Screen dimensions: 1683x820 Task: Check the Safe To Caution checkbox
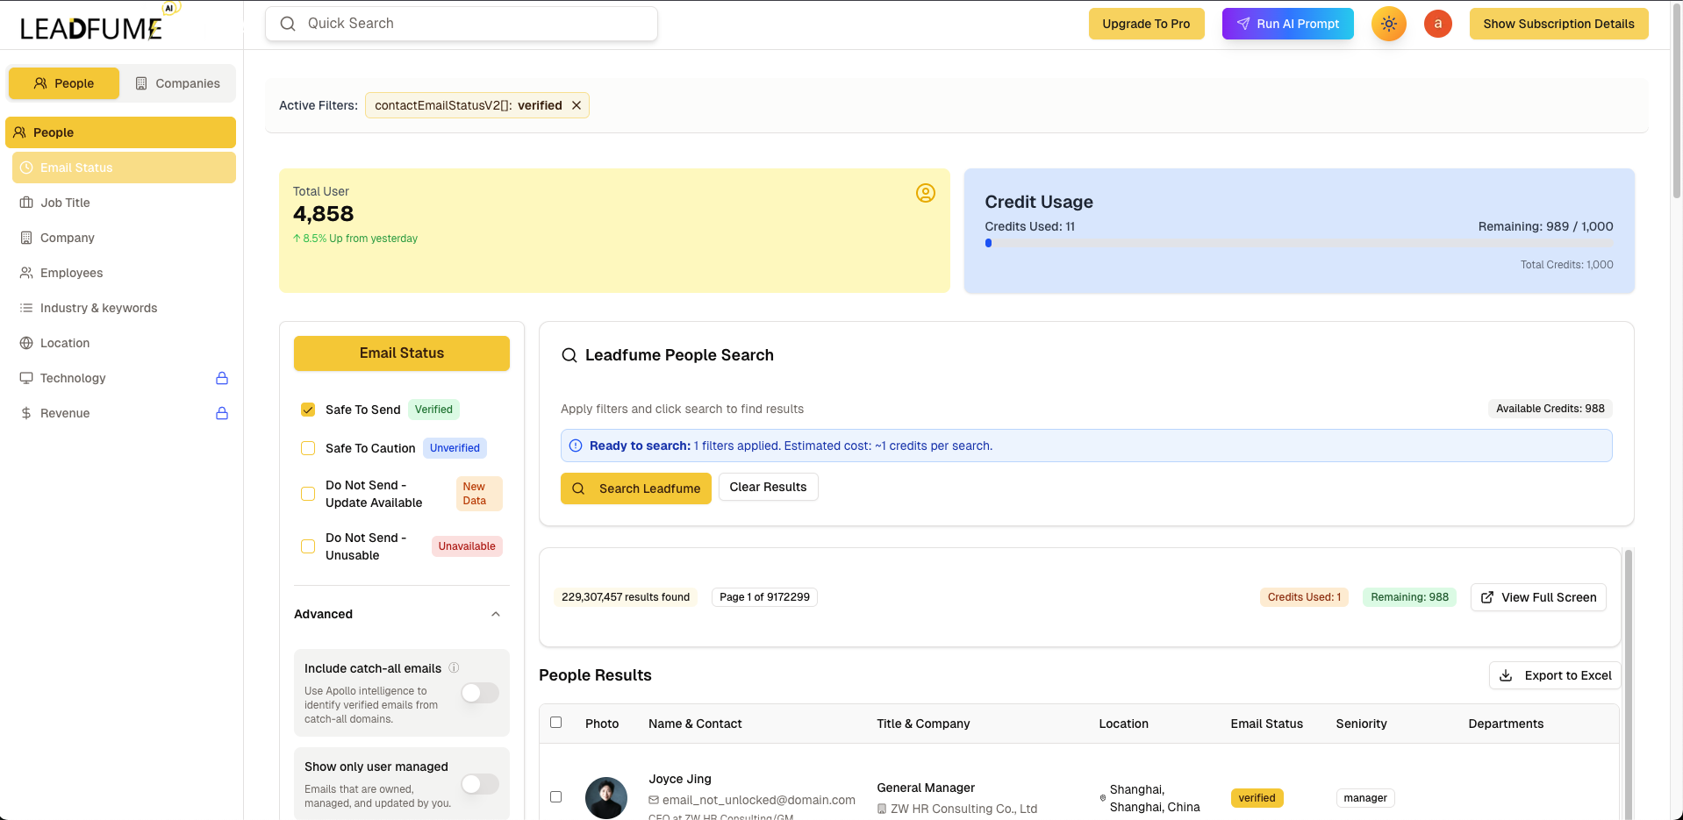308,448
